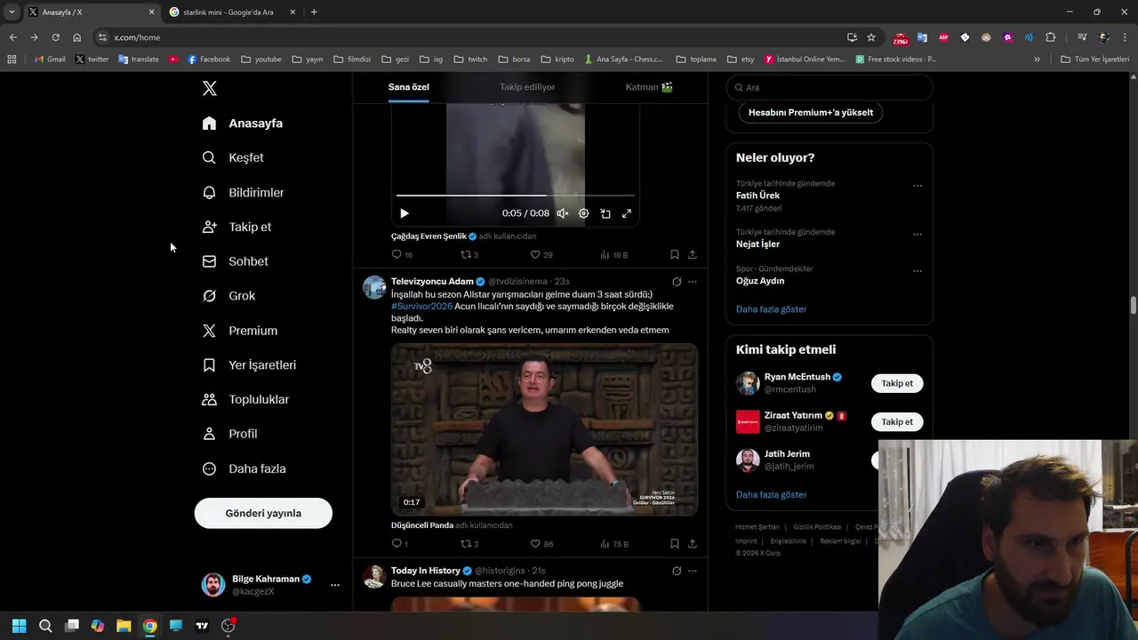Open new browser tab plus button
Viewport: 1138px width, 640px height.
(314, 12)
